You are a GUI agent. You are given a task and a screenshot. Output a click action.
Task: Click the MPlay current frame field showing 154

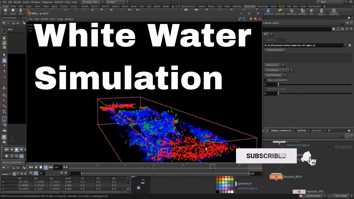pos(58,167)
